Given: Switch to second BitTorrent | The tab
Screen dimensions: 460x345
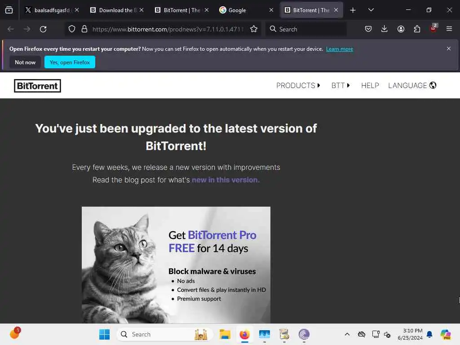Looking at the screenshot, I should coord(182,10).
